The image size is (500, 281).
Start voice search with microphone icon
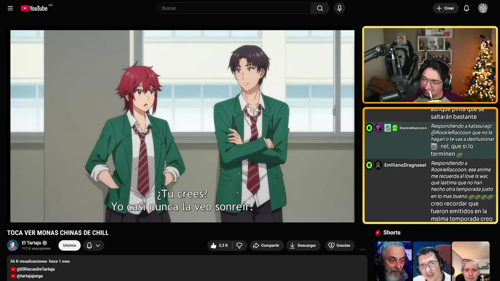click(339, 8)
